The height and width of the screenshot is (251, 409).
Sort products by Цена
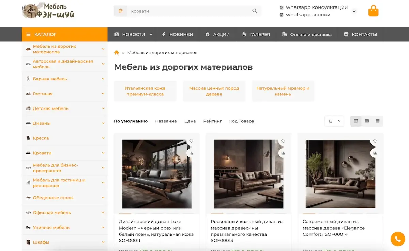(x=190, y=121)
